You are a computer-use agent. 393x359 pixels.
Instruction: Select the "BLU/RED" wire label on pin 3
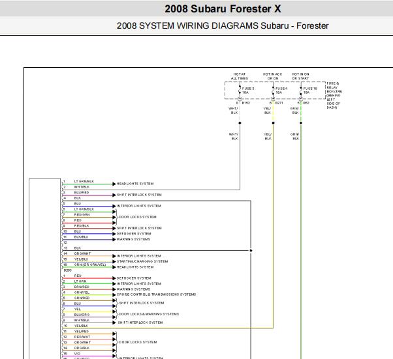[x=82, y=192]
